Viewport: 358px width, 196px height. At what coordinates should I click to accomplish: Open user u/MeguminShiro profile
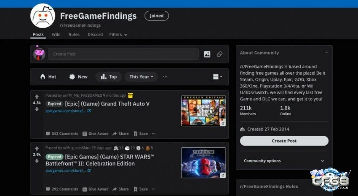[77, 148]
